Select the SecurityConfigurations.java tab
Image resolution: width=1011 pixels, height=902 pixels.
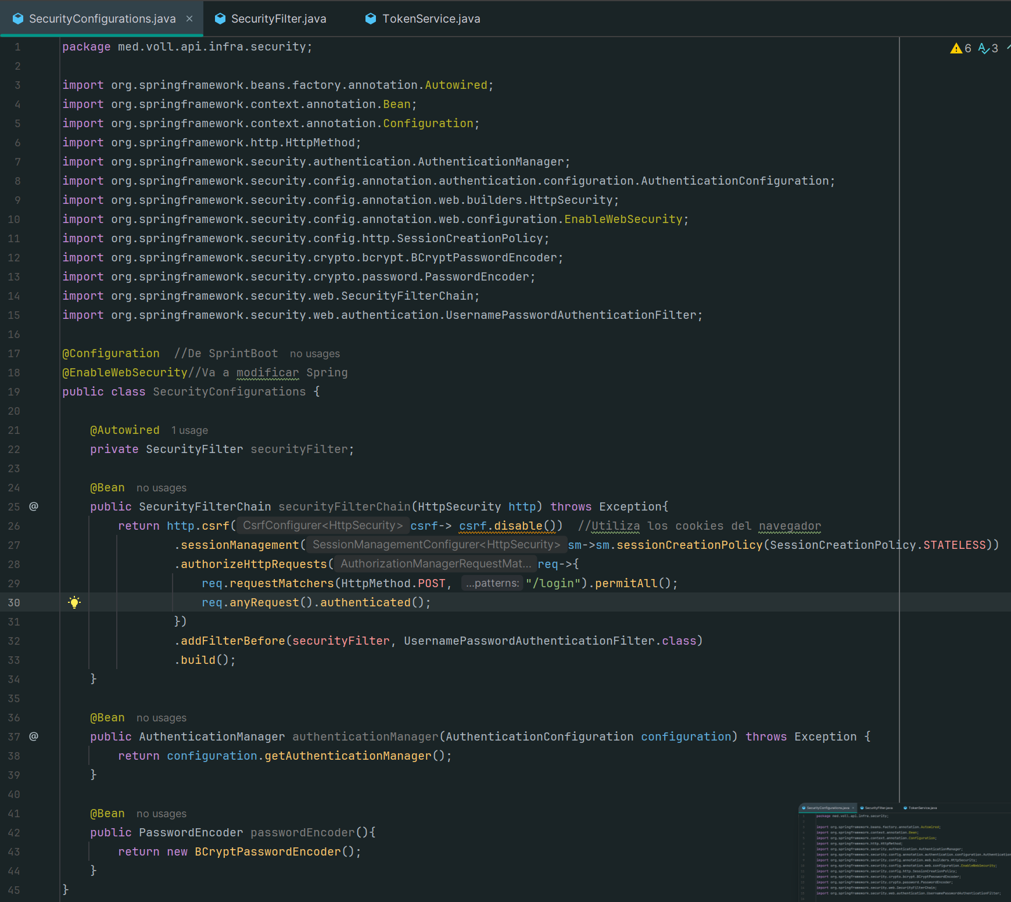click(x=102, y=19)
